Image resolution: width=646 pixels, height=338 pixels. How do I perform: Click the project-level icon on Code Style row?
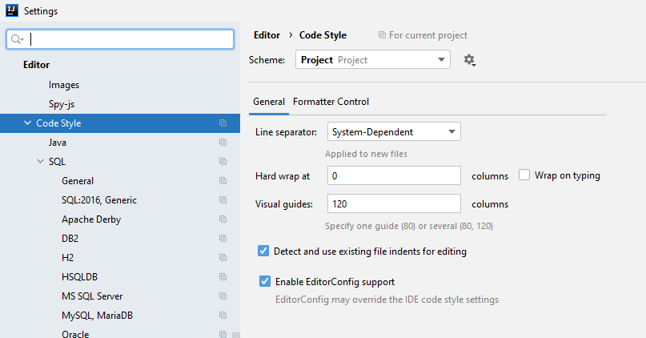point(223,123)
